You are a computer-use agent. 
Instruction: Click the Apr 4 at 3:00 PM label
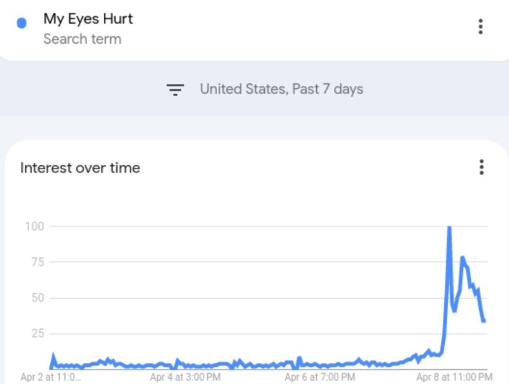pyautogui.click(x=185, y=377)
